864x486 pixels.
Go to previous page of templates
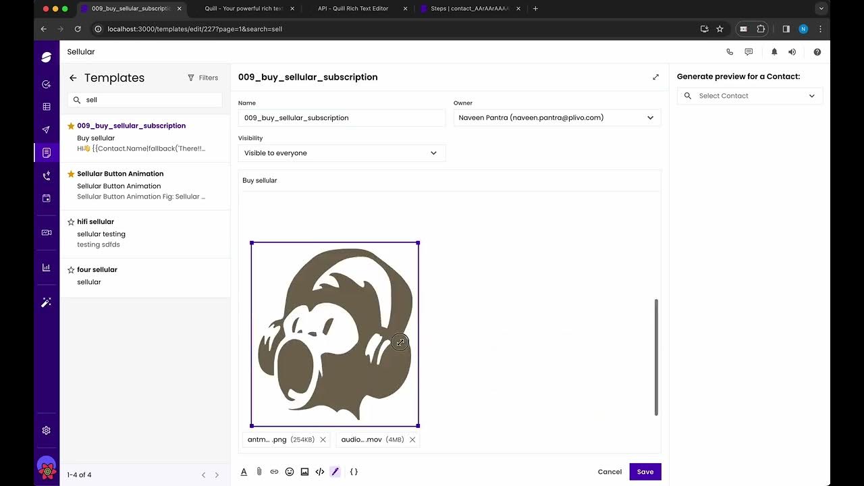click(203, 475)
